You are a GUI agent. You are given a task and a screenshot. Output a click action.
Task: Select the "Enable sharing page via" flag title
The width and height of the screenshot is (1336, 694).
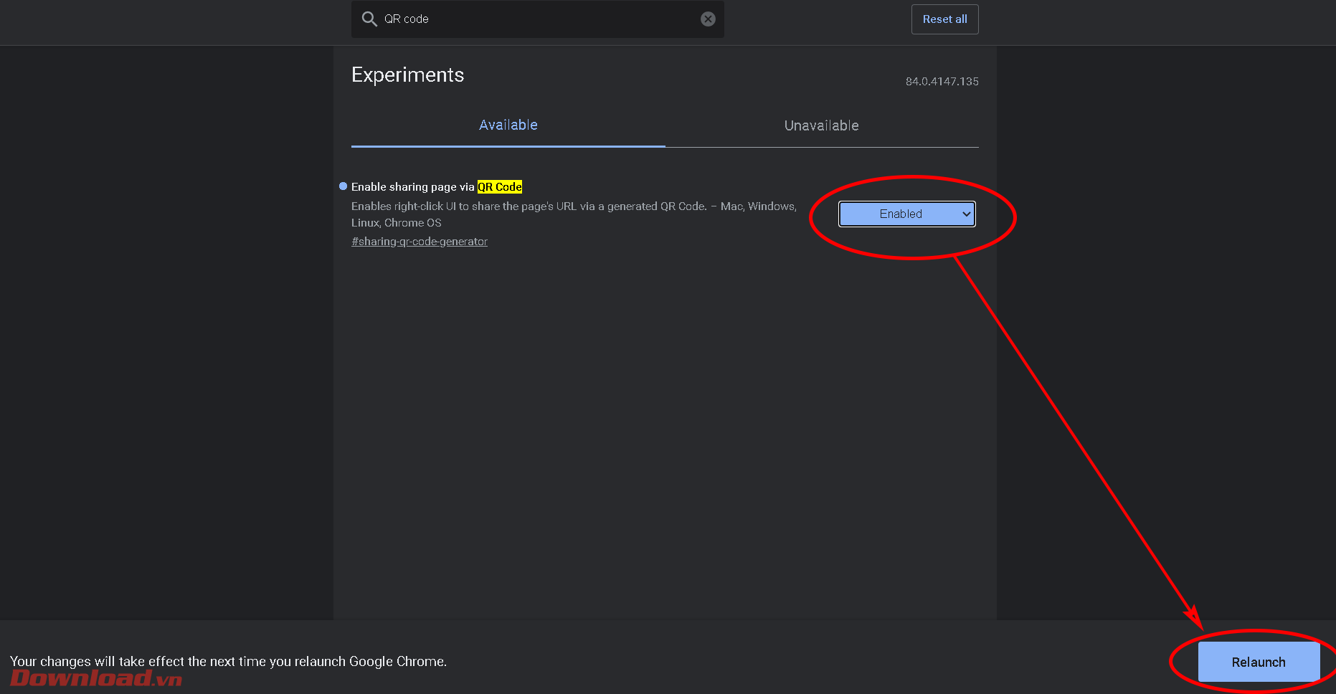coord(412,187)
